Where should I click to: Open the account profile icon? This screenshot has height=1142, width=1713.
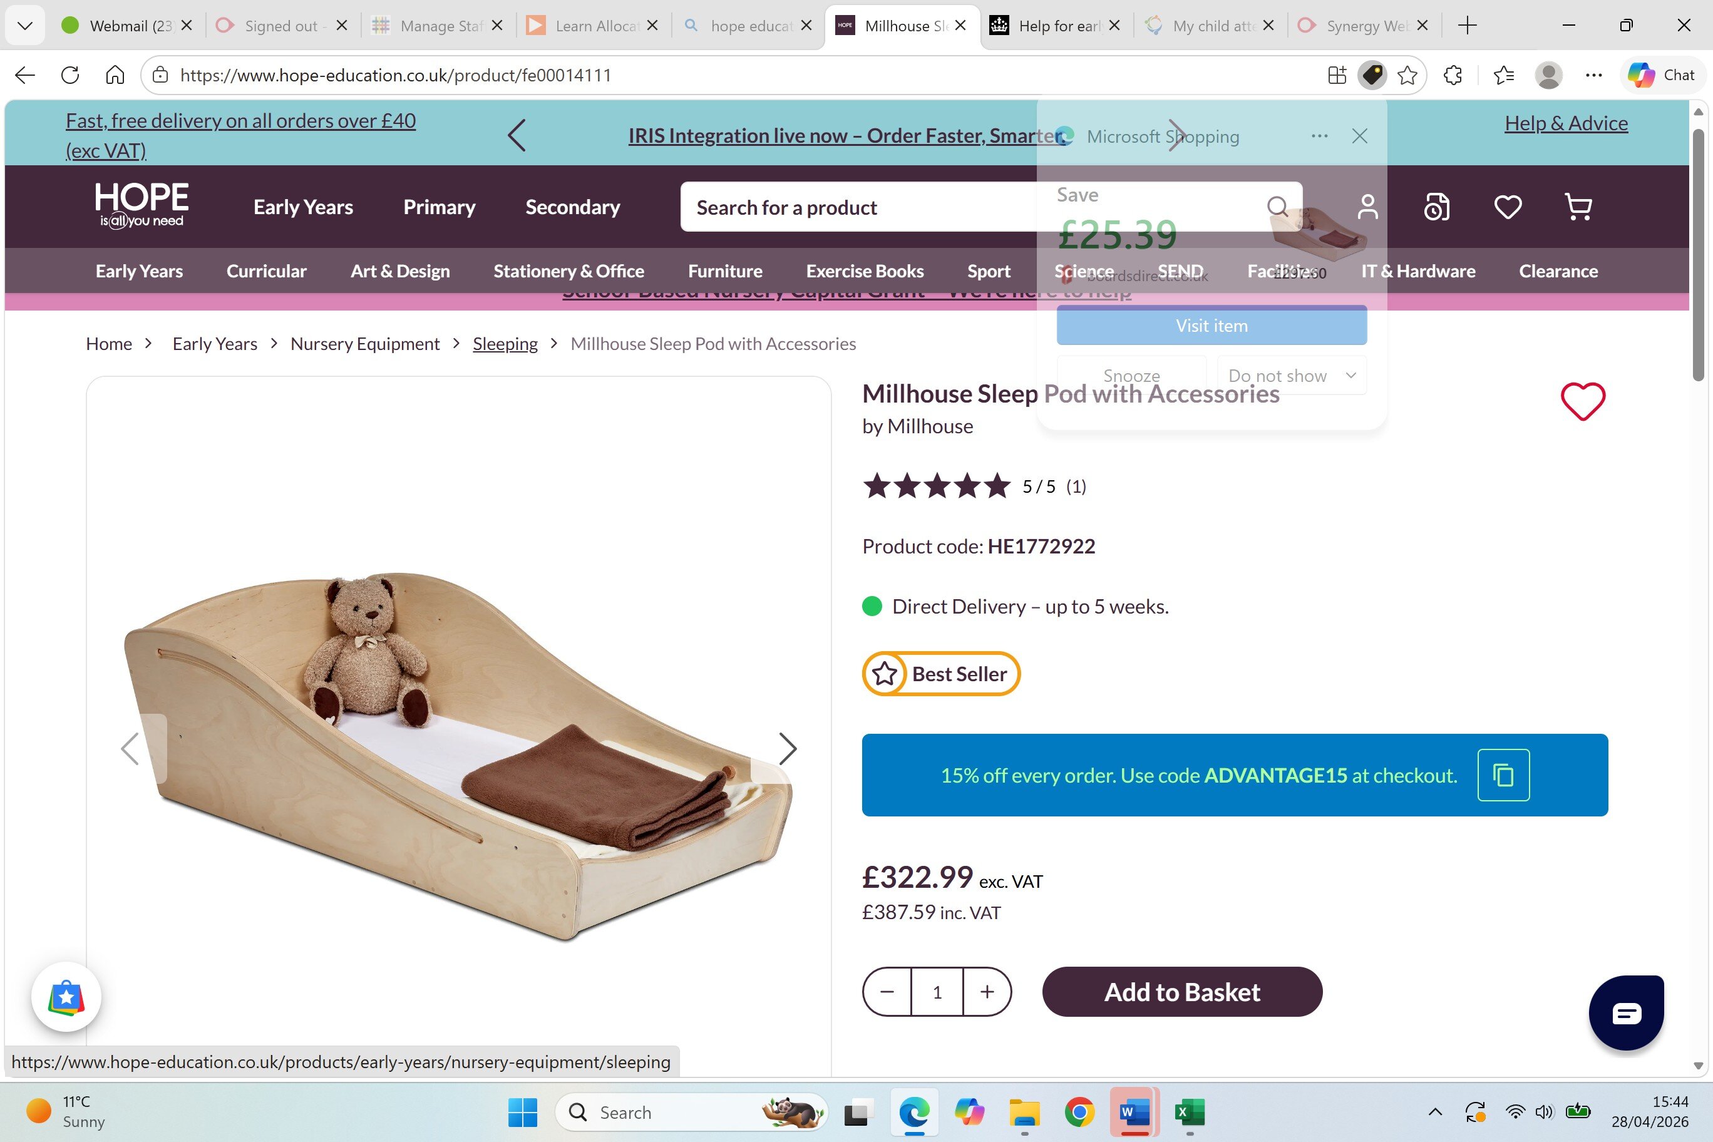click(1367, 207)
